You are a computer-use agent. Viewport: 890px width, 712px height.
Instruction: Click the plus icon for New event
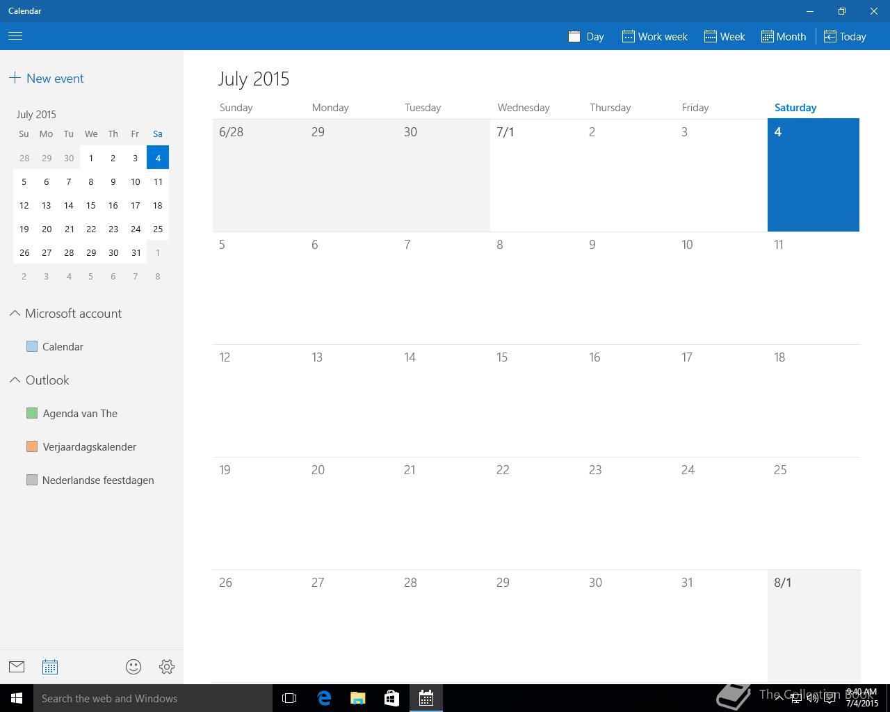coord(15,78)
